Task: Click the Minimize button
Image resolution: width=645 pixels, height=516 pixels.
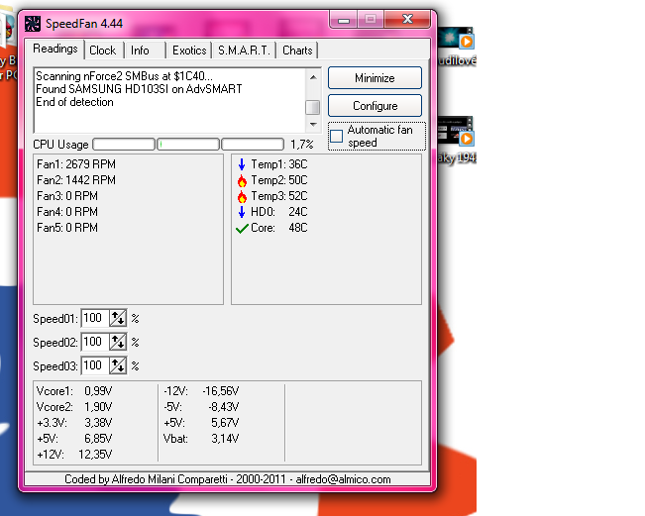Action: pyautogui.click(x=375, y=77)
